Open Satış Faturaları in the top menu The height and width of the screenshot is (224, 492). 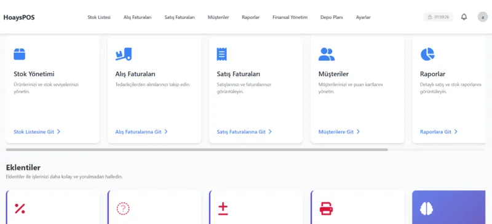click(x=180, y=17)
